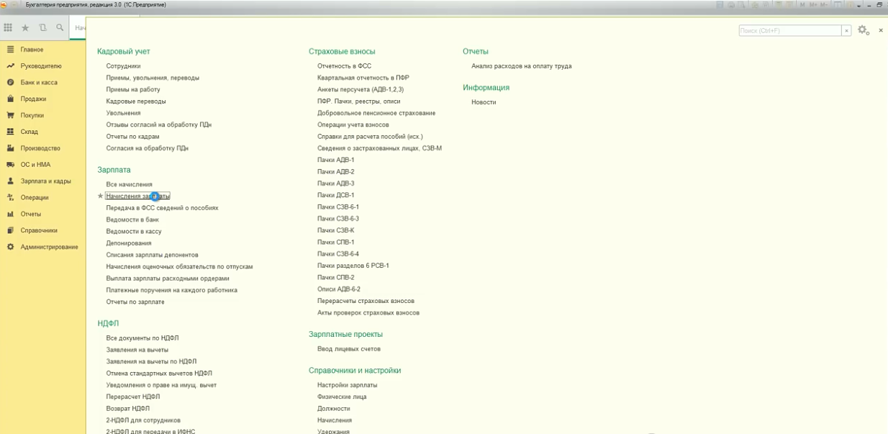Open Заявления на вычеты по НДФЛ
Viewport: 888px width, 434px height.
[x=151, y=362]
